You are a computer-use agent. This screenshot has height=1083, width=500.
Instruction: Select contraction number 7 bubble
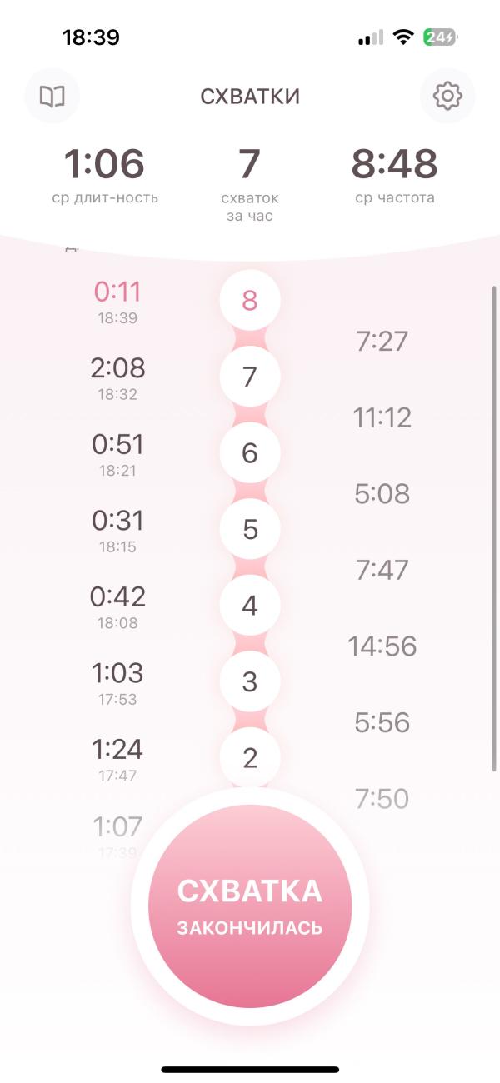(x=250, y=377)
